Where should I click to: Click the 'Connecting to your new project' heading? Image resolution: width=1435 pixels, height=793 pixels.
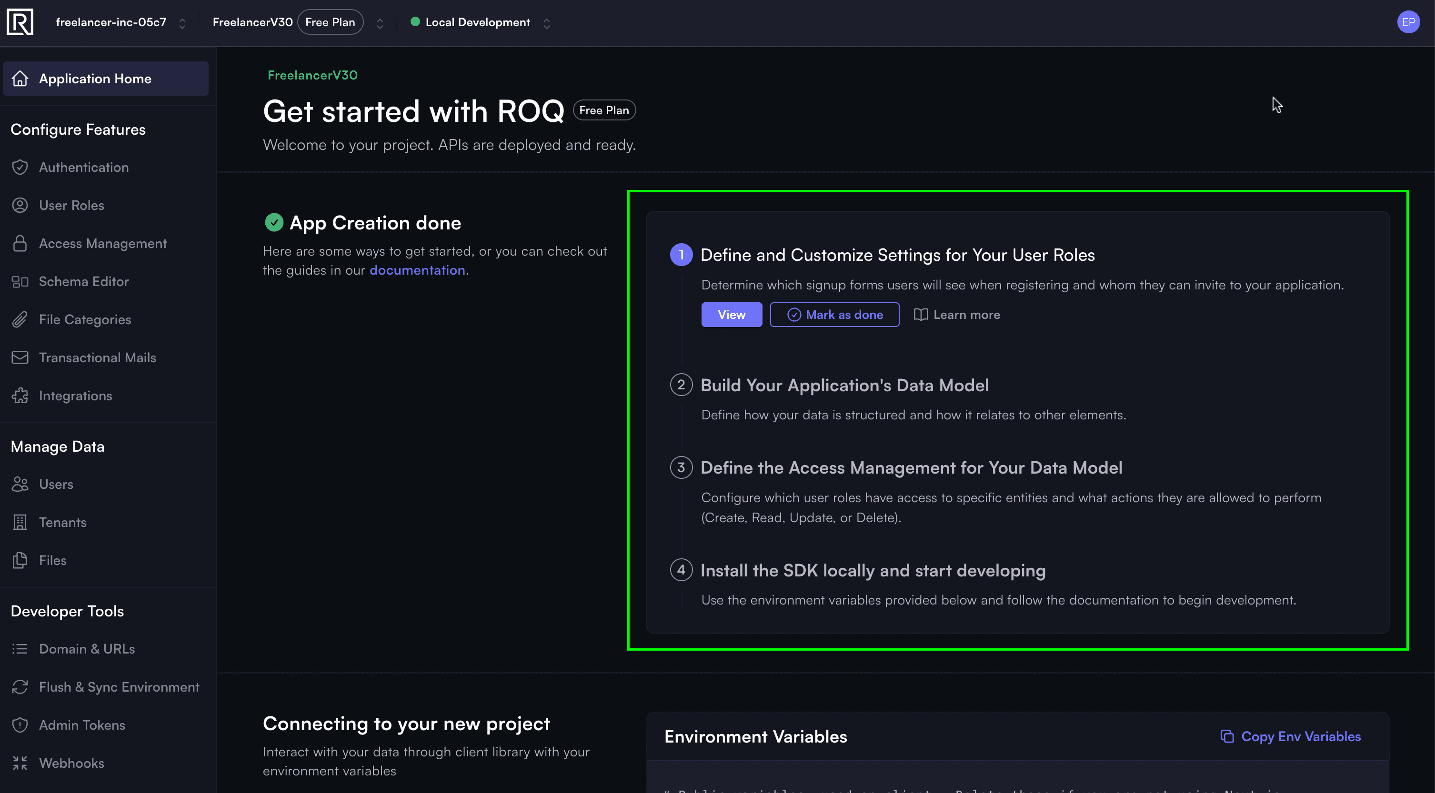coord(406,724)
